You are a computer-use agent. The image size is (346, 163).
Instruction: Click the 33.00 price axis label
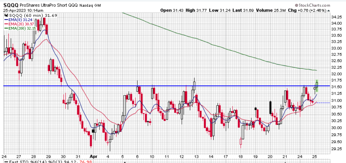click(x=336, y=48)
